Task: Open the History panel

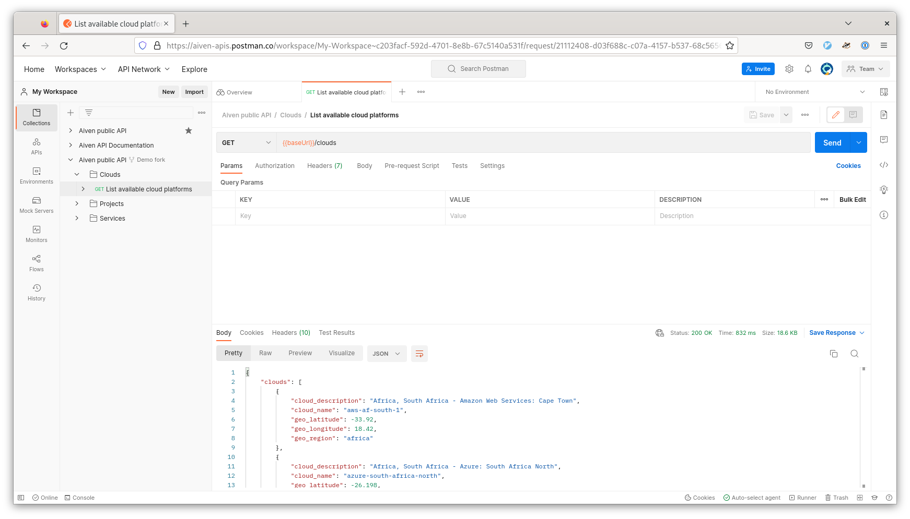Action: (37, 292)
